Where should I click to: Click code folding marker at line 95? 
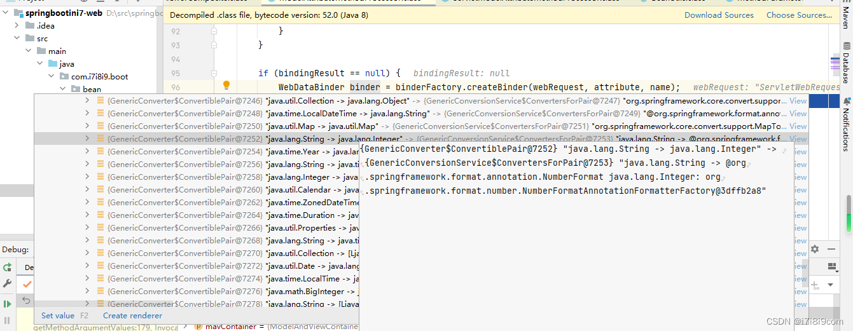pyautogui.click(x=214, y=73)
